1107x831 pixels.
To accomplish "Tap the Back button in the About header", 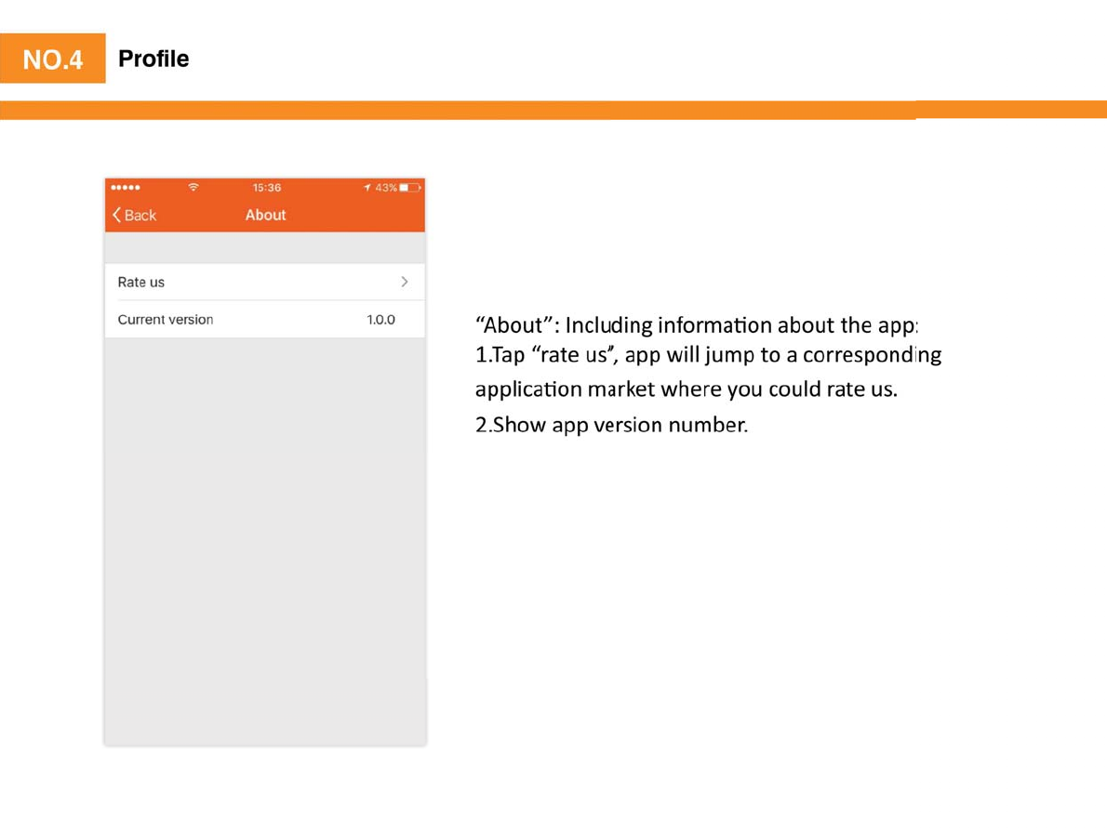I will click(x=134, y=215).
